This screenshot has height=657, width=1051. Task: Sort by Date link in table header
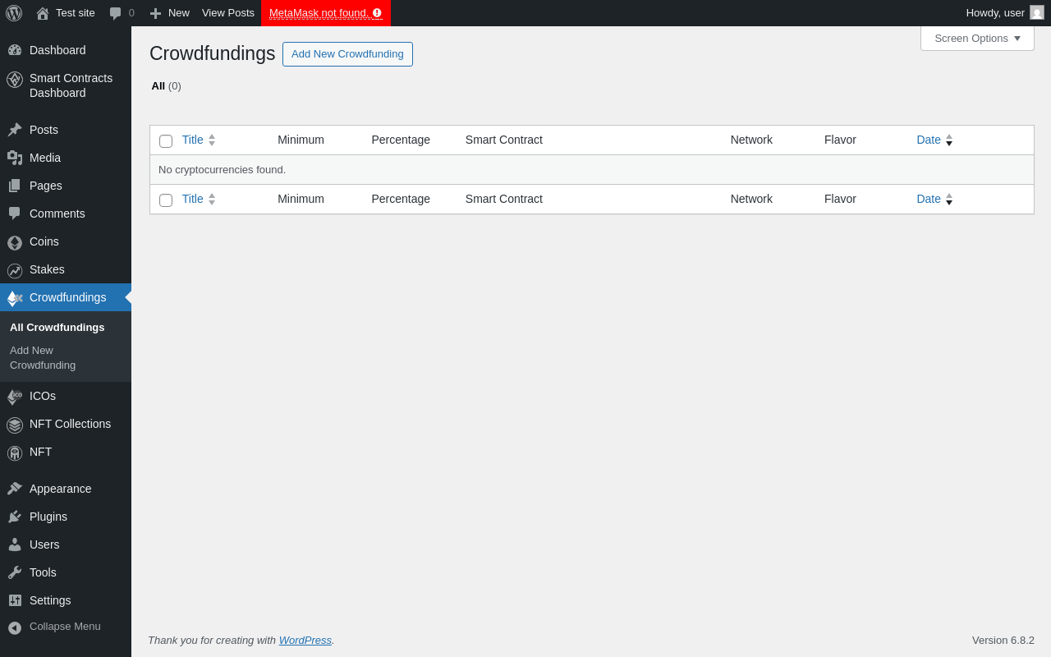point(929,140)
